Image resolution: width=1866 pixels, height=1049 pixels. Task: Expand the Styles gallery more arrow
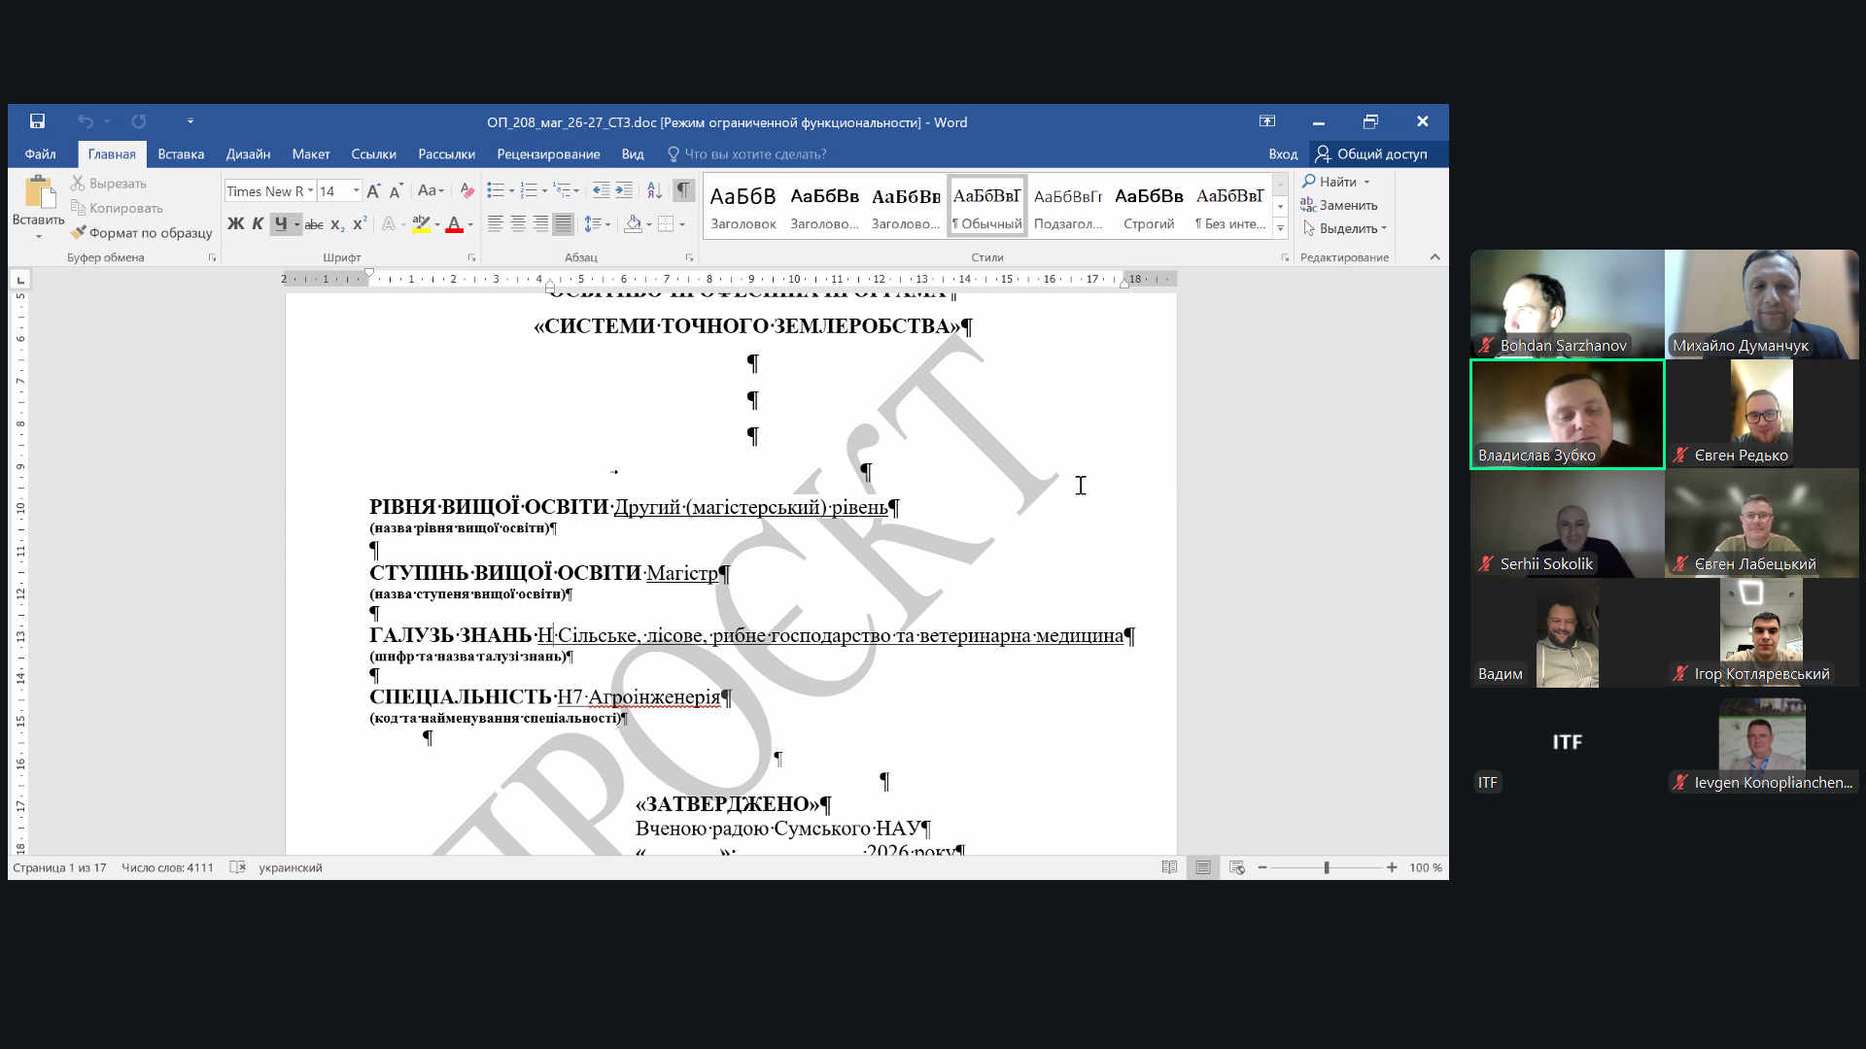(x=1280, y=229)
